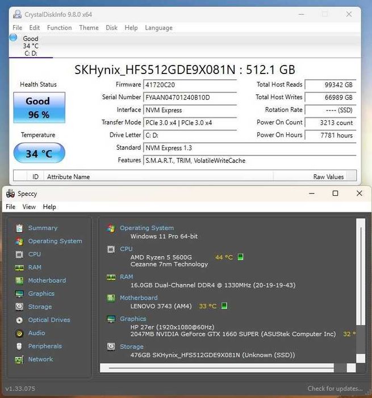Click the Speccy horizontal scrollbar track
Viewport: 372px width, 398px height.
click(216, 368)
